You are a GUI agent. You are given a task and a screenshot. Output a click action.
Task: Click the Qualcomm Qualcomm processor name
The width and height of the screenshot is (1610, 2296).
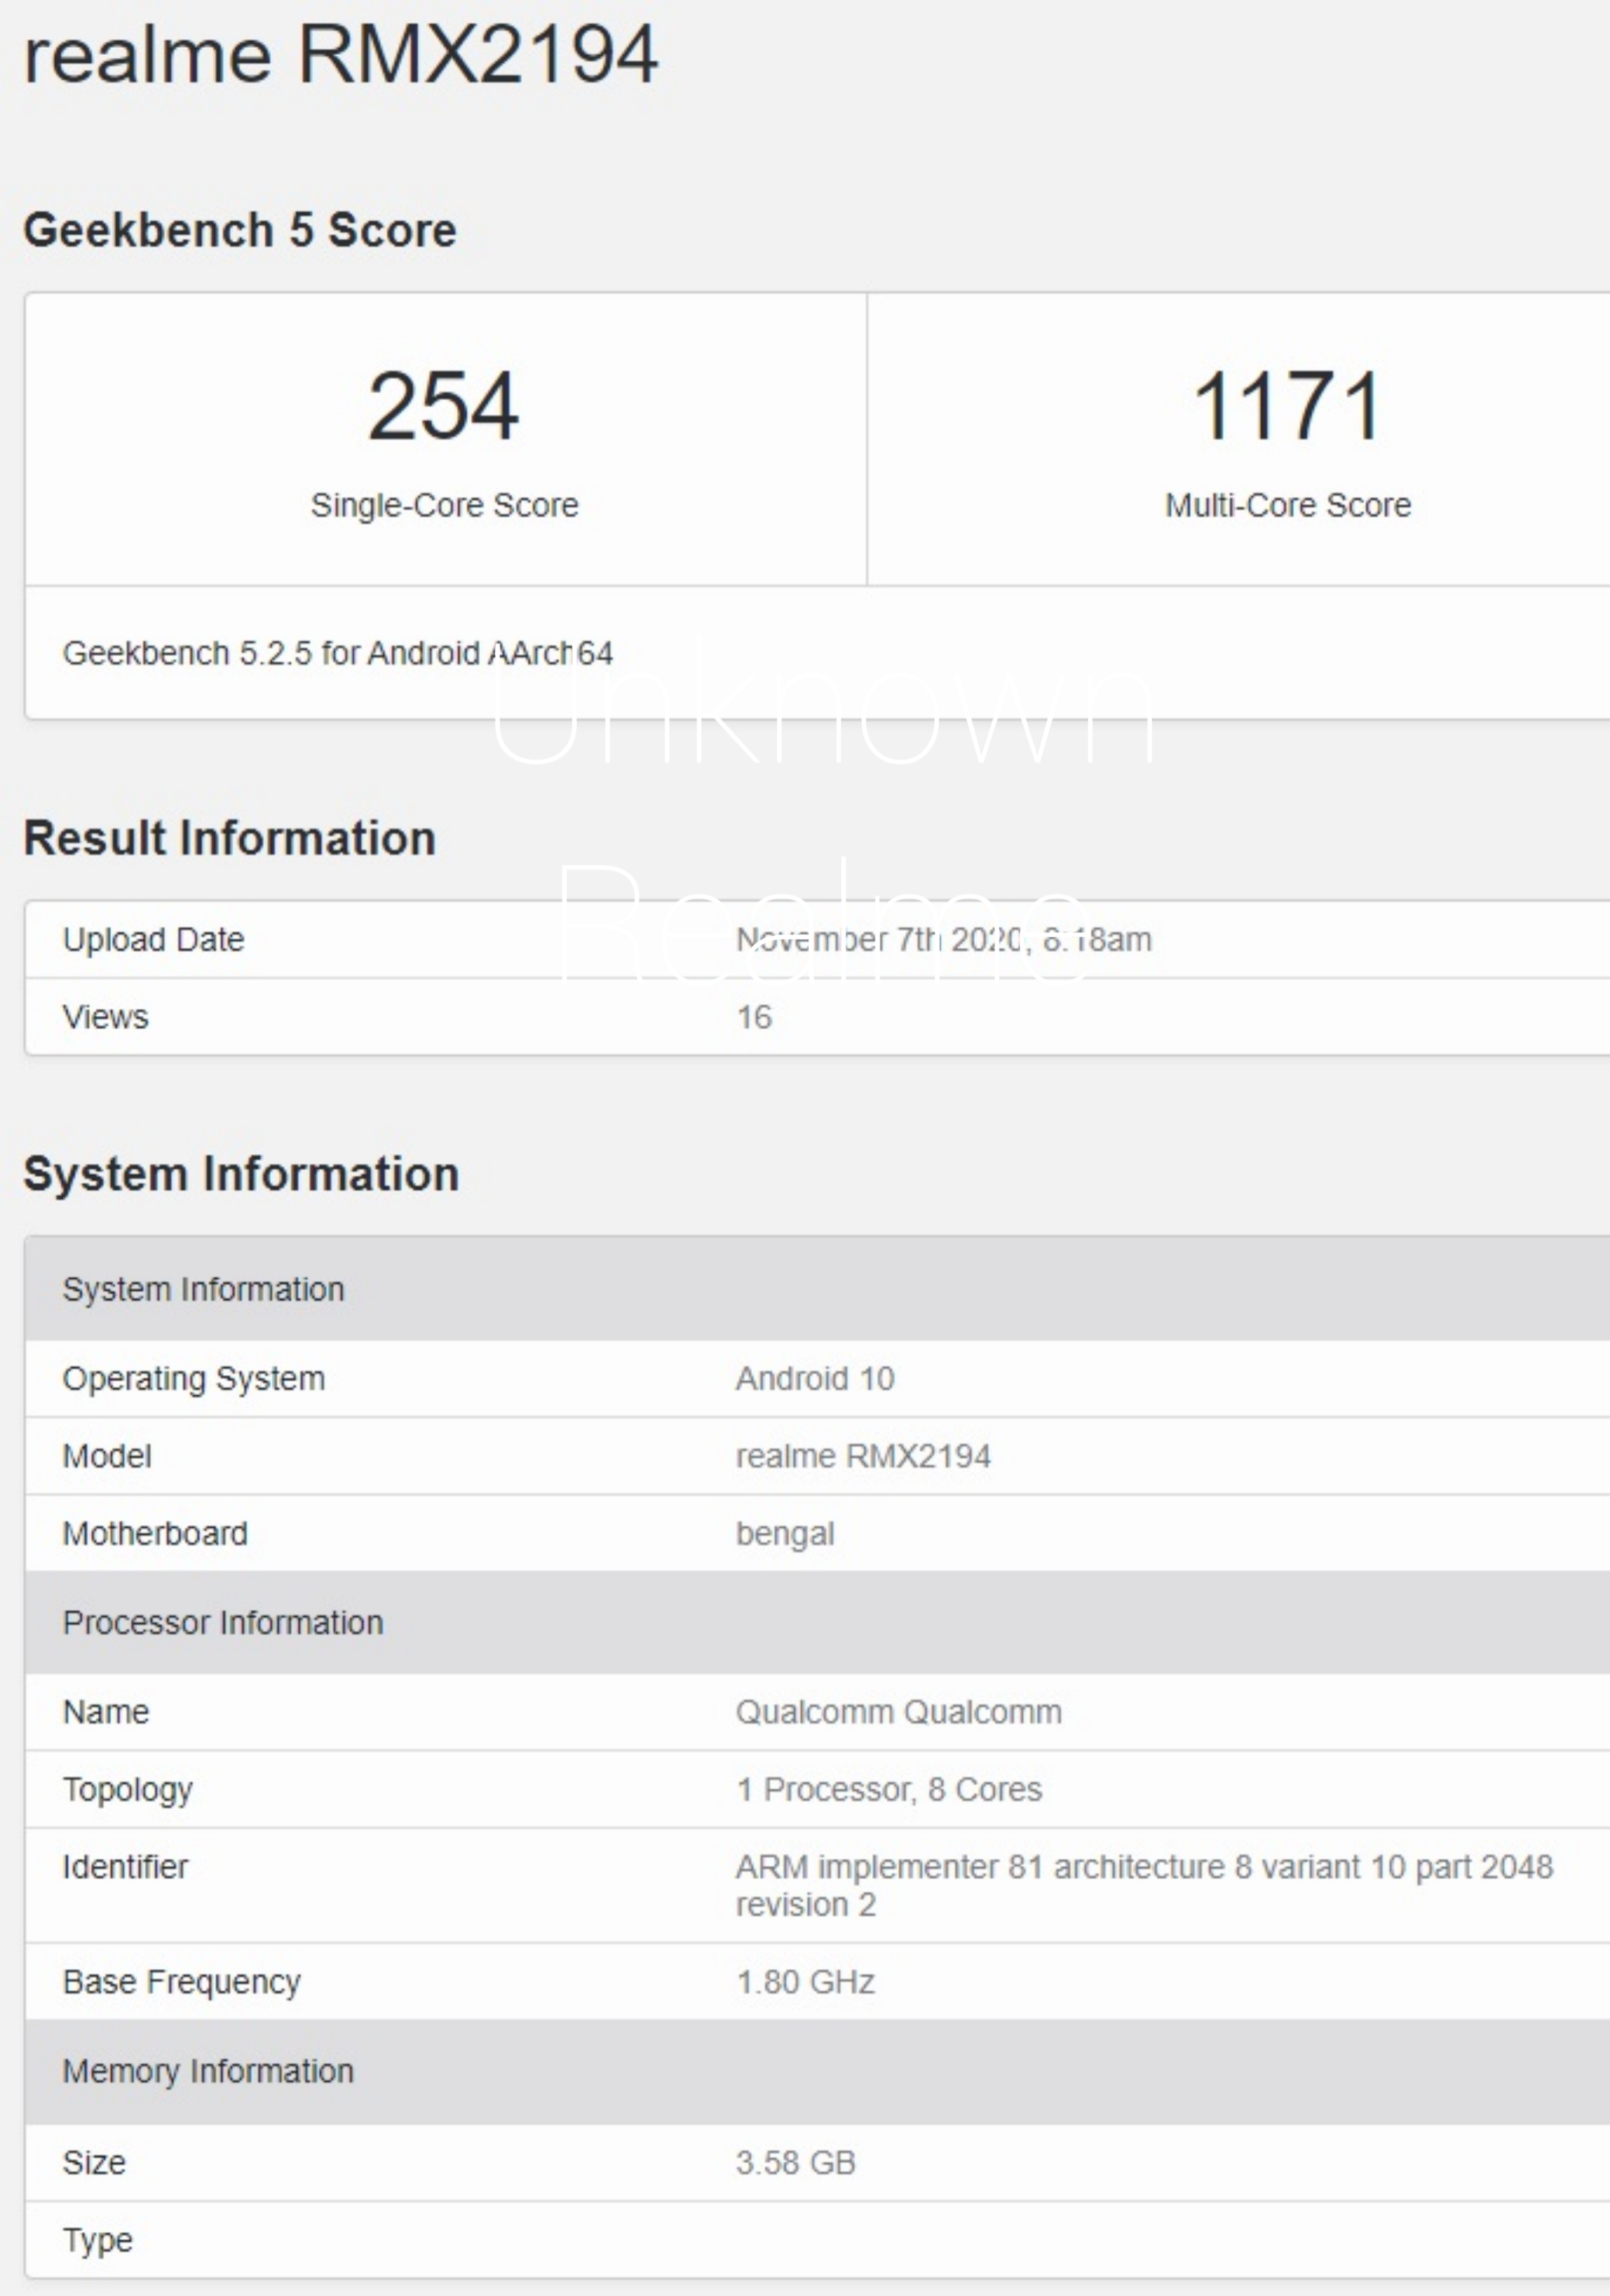(x=898, y=1712)
